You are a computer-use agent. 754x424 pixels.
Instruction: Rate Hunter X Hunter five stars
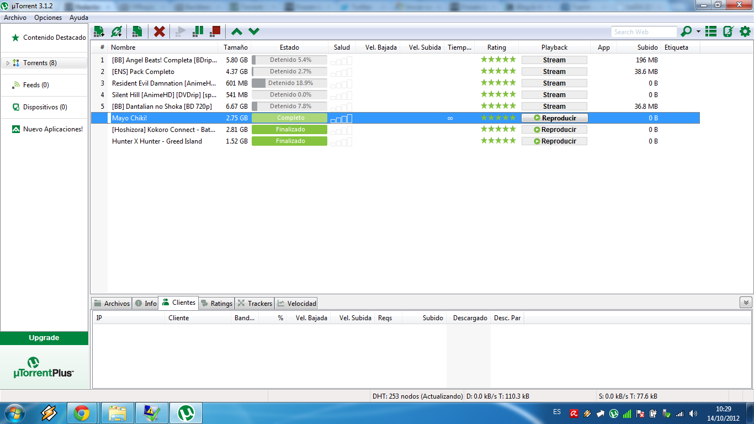[x=512, y=141]
